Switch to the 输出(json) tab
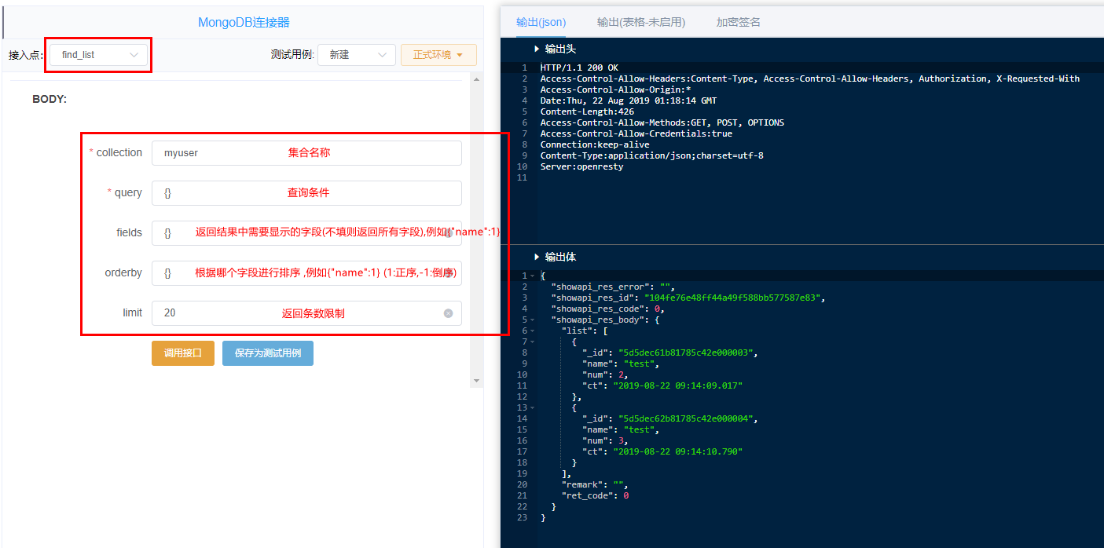 pyautogui.click(x=541, y=22)
